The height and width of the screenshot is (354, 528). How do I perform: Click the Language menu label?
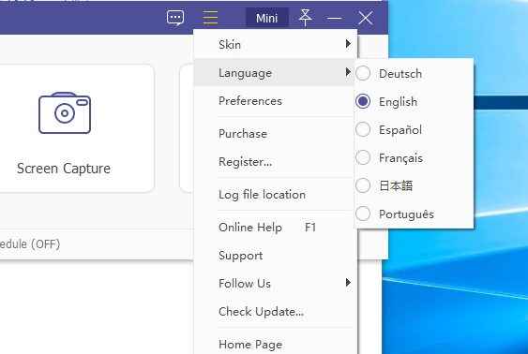(x=245, y=73)
